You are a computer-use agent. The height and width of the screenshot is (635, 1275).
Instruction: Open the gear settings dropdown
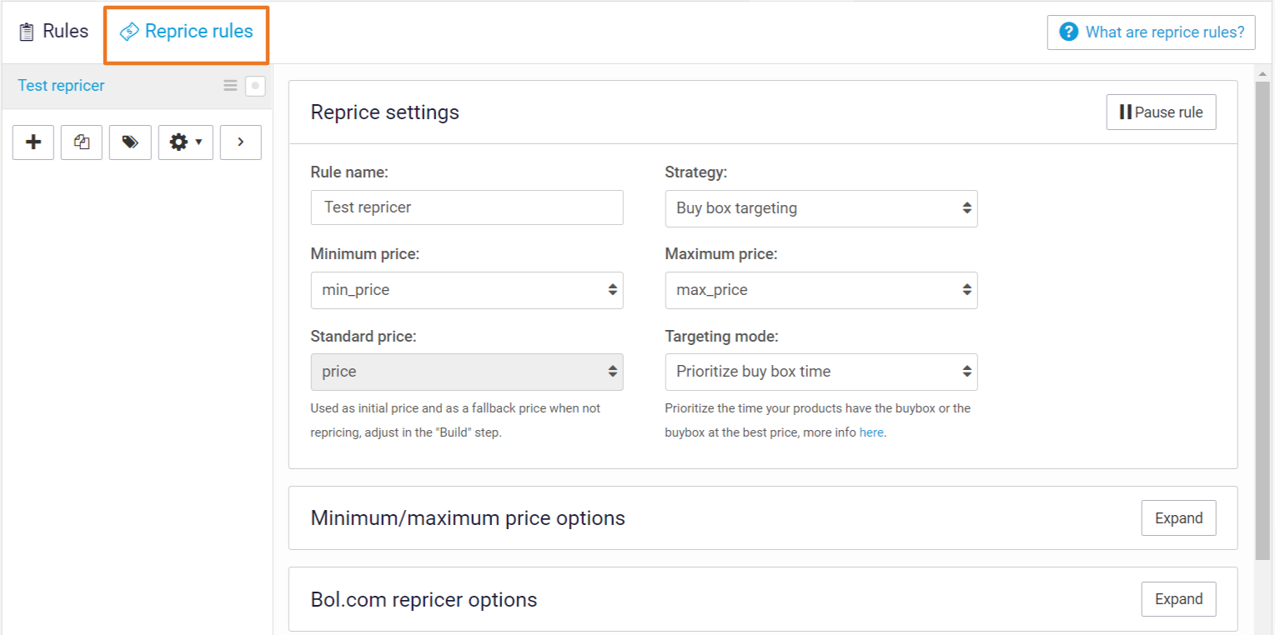(185, 142)
